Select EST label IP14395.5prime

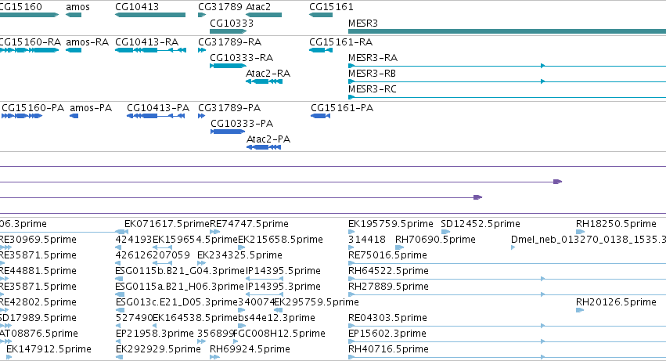[283, 271]
